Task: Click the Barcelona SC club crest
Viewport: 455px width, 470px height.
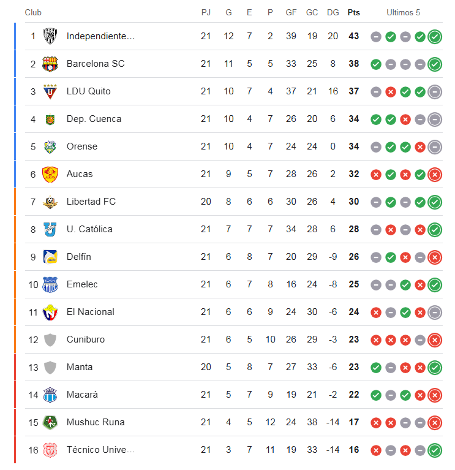Action: tap(50, 64)
